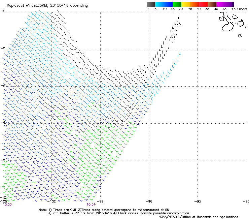The width and height of the screenshot is (249, 219).
Task: Click the green 15-20 knots color band
Action: click(x=177, y=4)
